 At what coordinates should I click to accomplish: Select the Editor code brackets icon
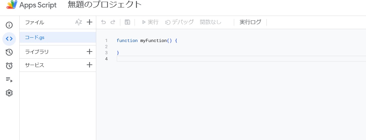click(x=9, y=39)
